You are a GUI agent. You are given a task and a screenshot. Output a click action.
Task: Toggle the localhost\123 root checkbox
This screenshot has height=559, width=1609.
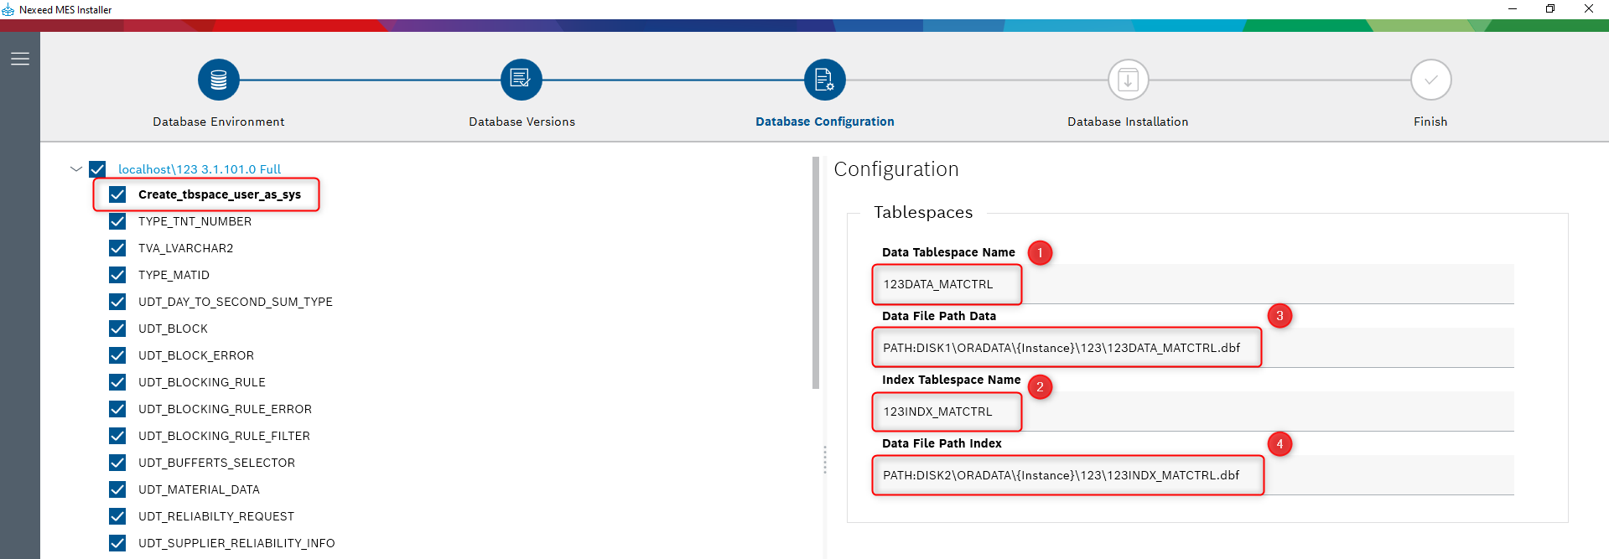[97, 169]
